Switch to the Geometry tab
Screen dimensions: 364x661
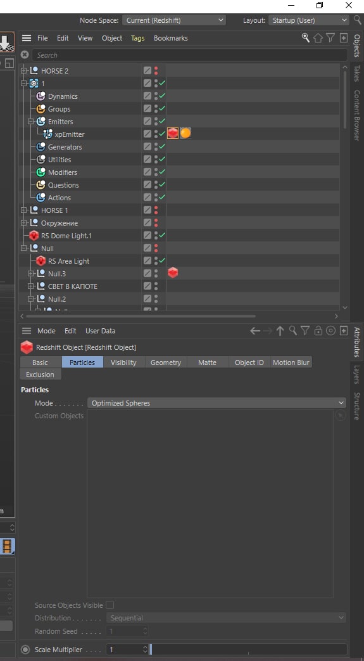[x=166, y=362]
